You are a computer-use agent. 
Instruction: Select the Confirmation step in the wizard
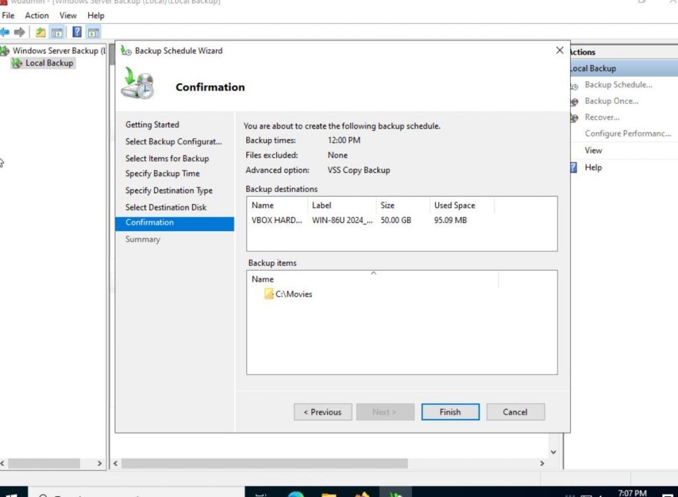click(148, 223)
